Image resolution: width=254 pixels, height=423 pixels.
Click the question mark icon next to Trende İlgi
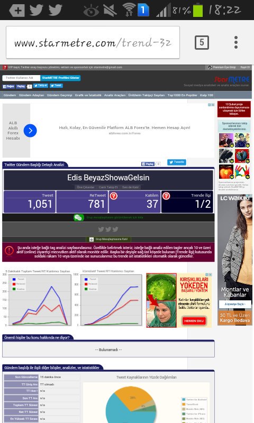click(x=166, y=196)
